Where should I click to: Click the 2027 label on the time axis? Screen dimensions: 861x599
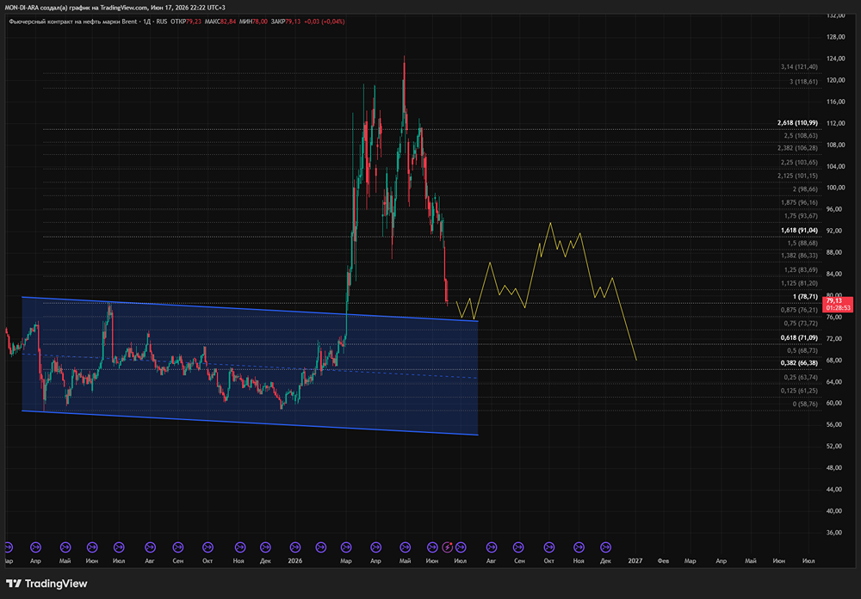point(635,560)
